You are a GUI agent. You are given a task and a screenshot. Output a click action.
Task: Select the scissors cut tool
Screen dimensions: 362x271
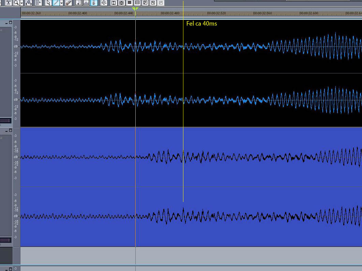point(9,3)
